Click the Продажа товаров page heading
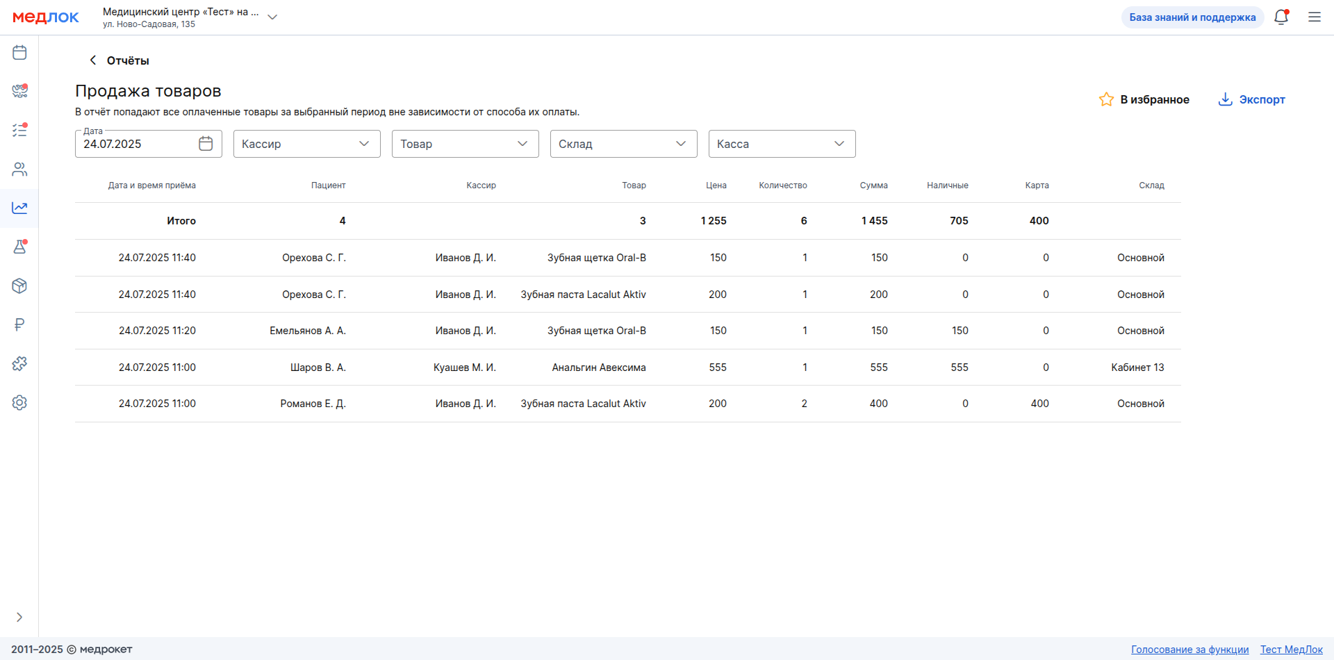Viewport: 1334px width, 660px height. click(x=148, y=91)
